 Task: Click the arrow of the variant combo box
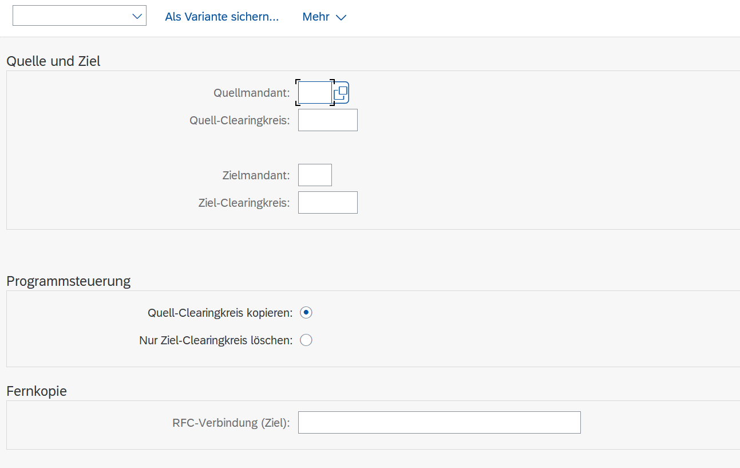pyautogui.click(x=137, y=17)
